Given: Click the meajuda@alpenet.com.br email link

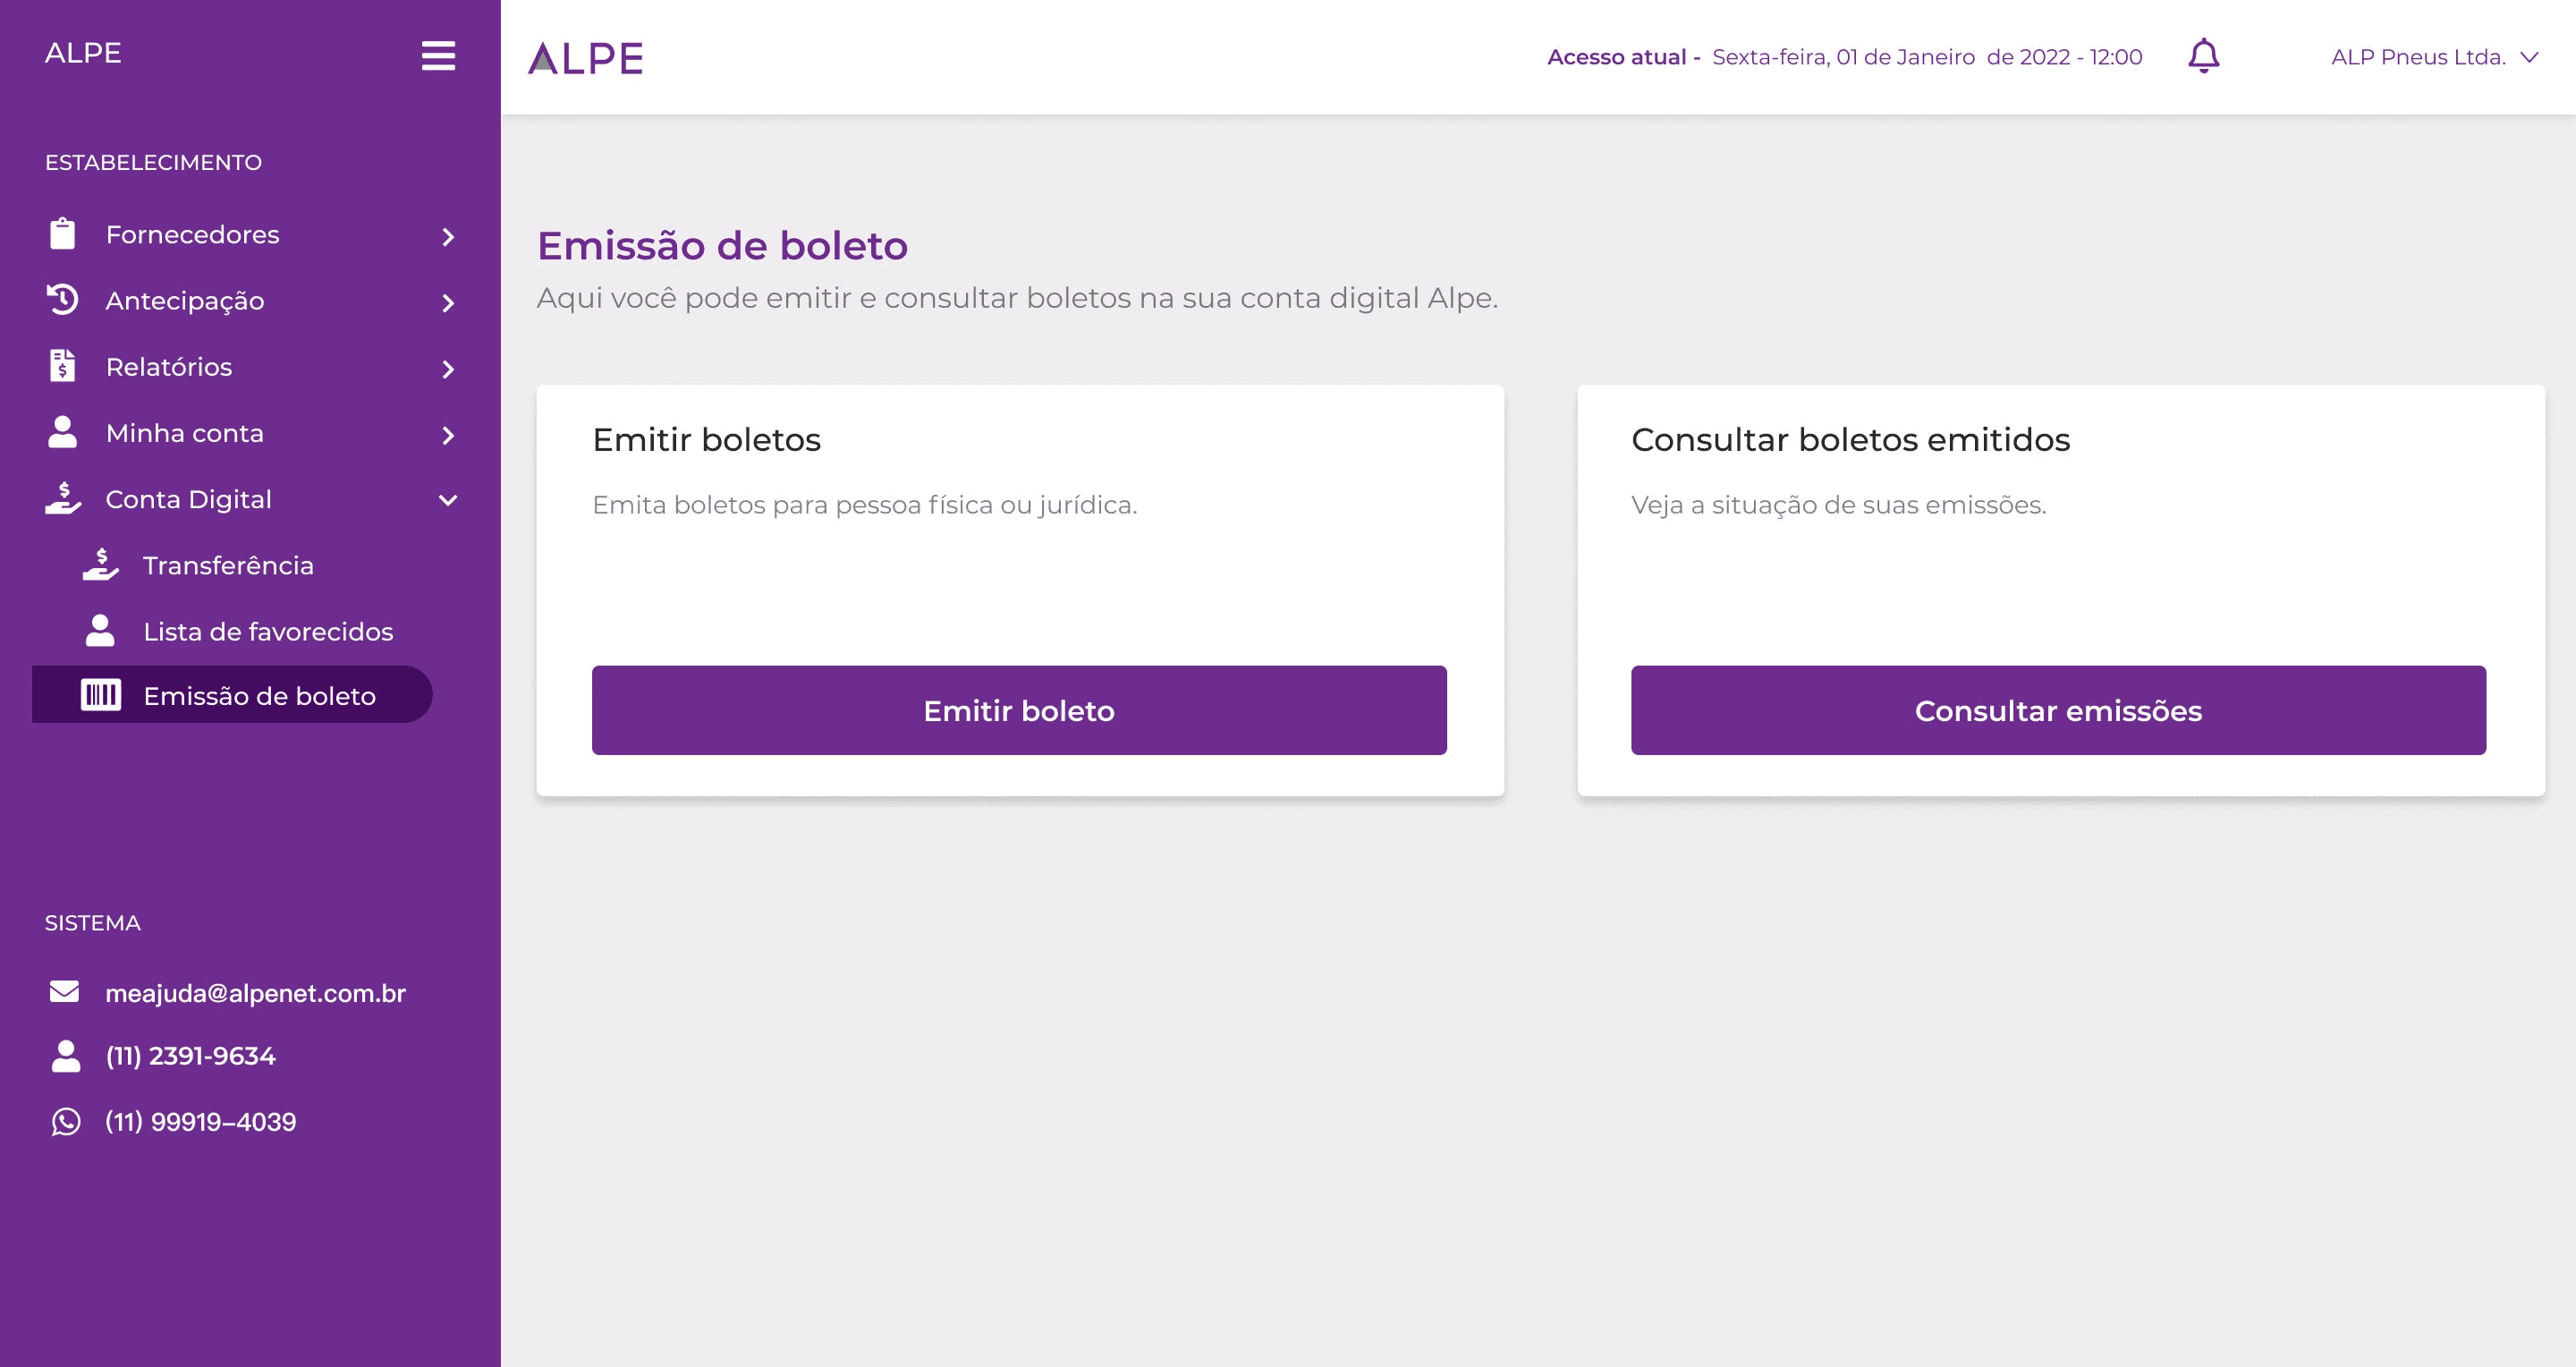Looking at the screenshot, I should pyautogui.click(x=255, y=993).
